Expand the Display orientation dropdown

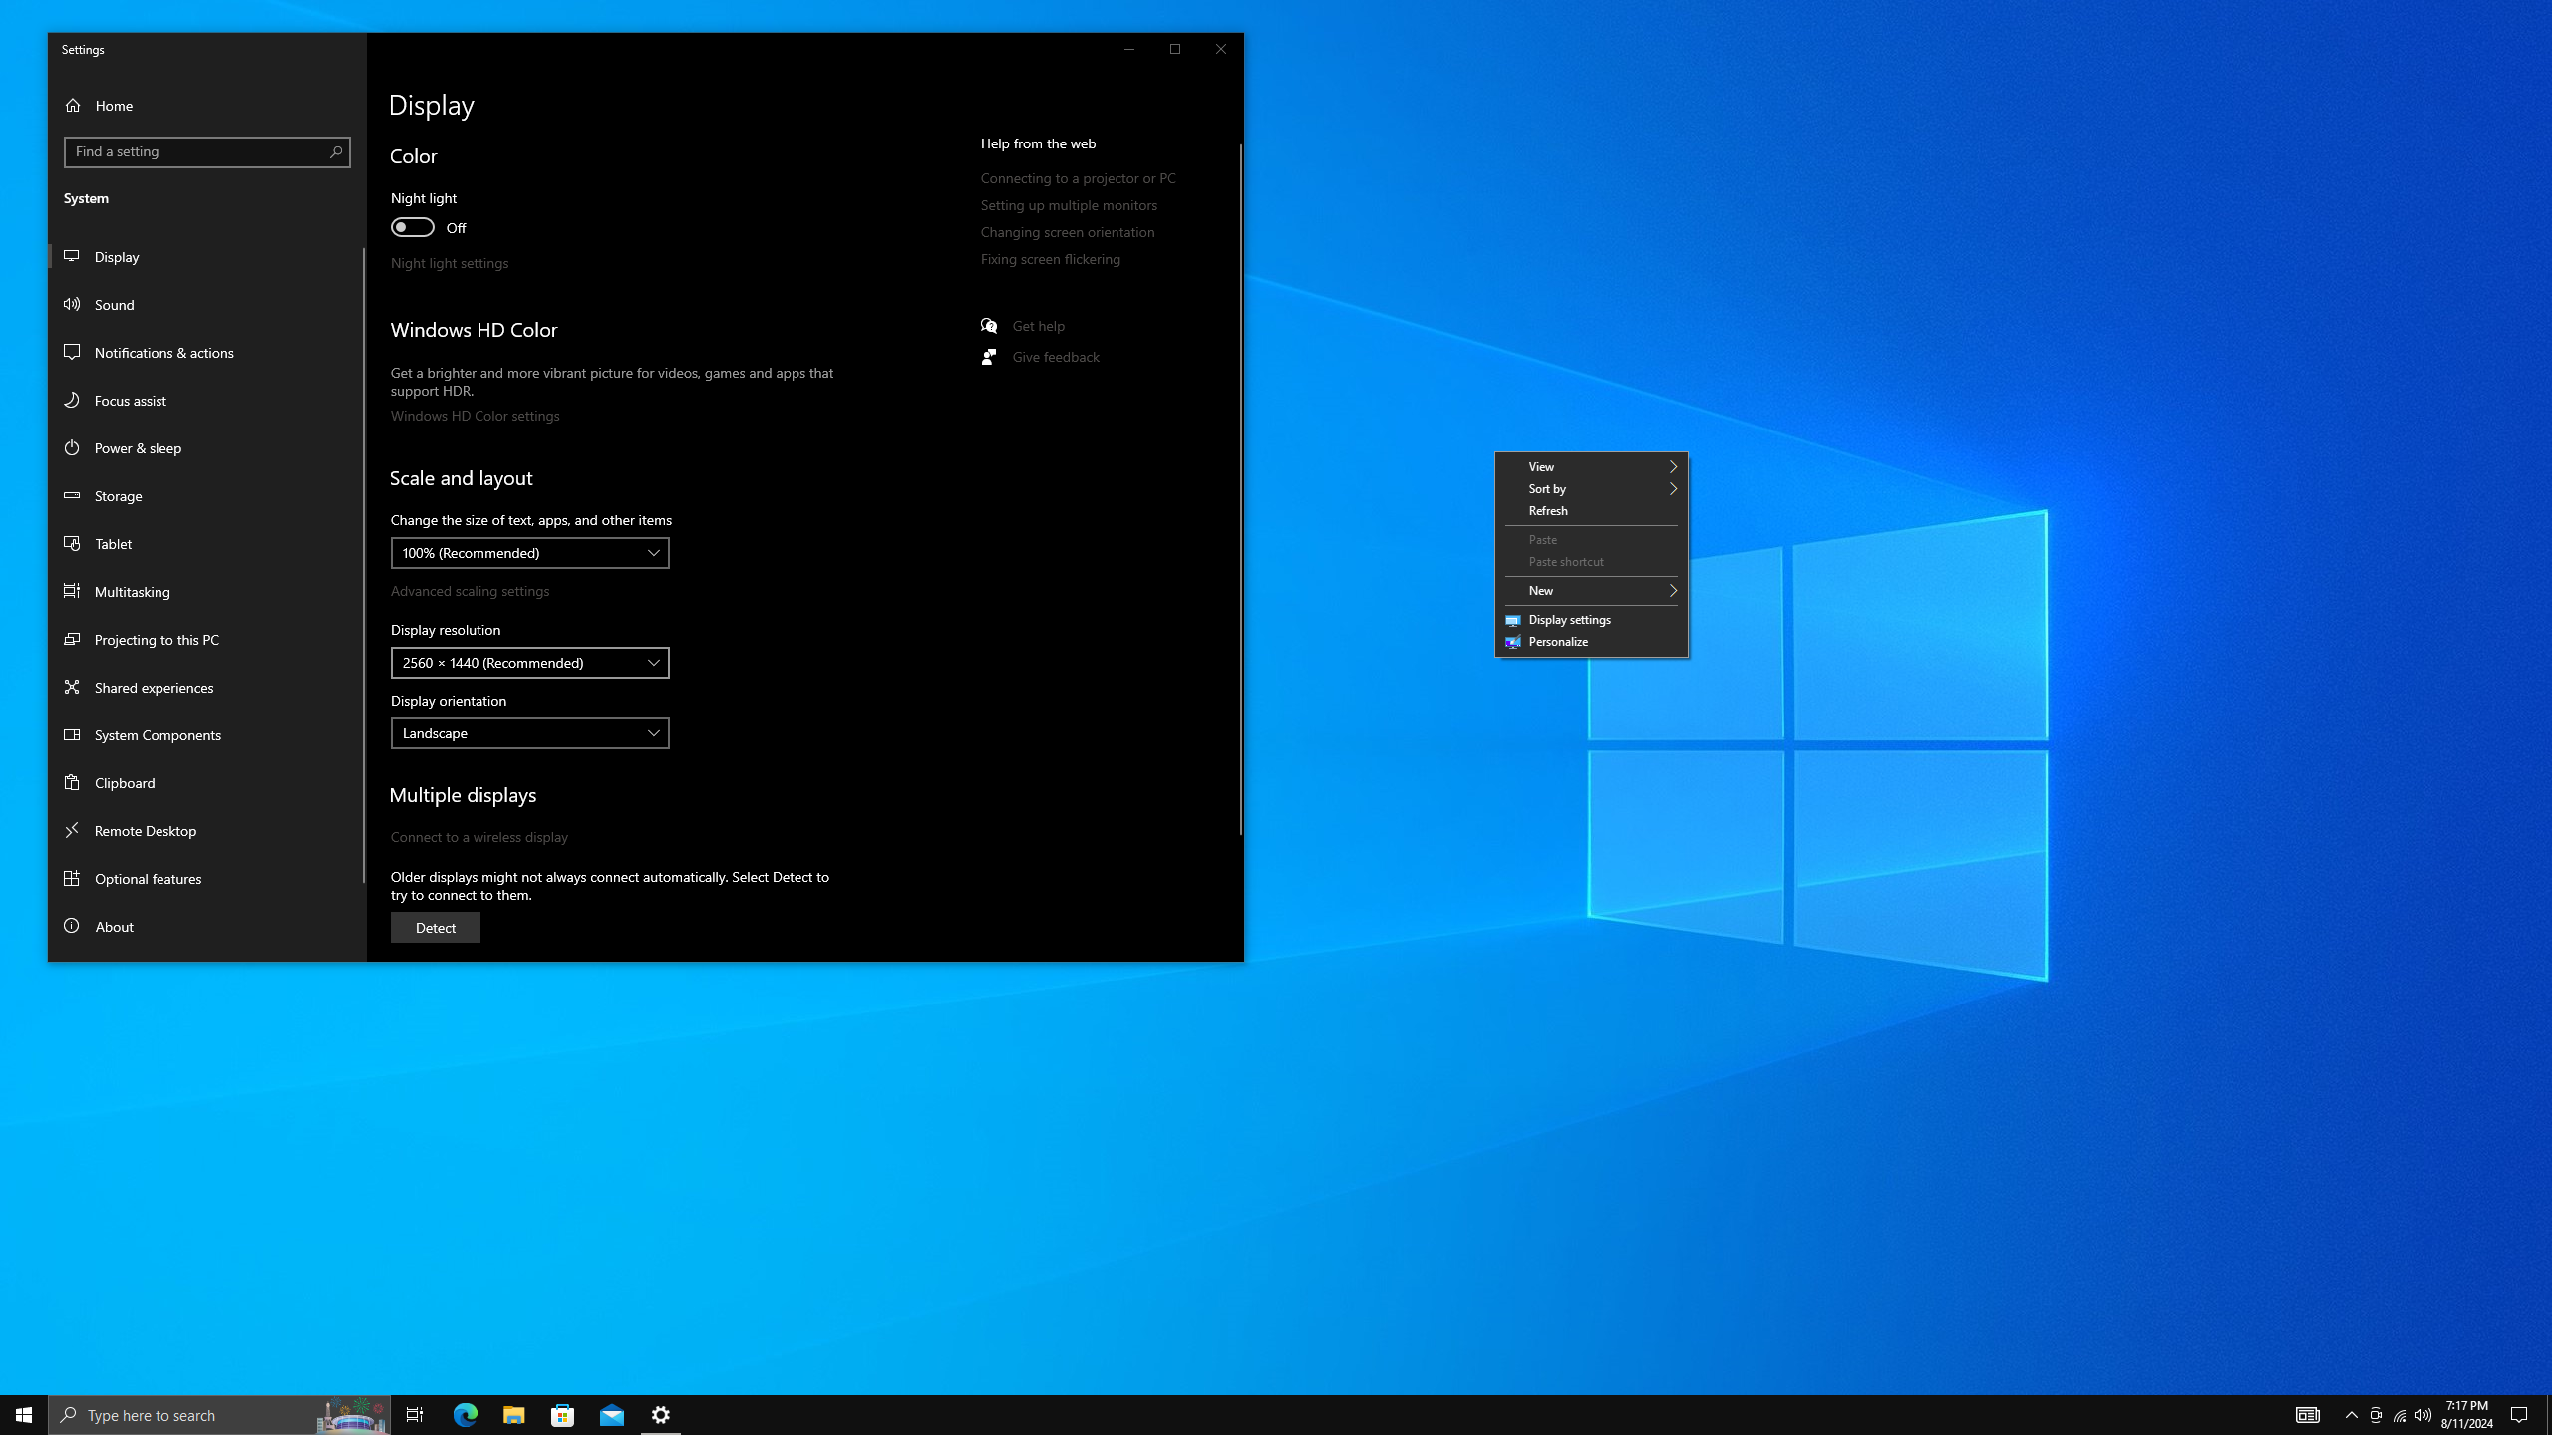529,733
